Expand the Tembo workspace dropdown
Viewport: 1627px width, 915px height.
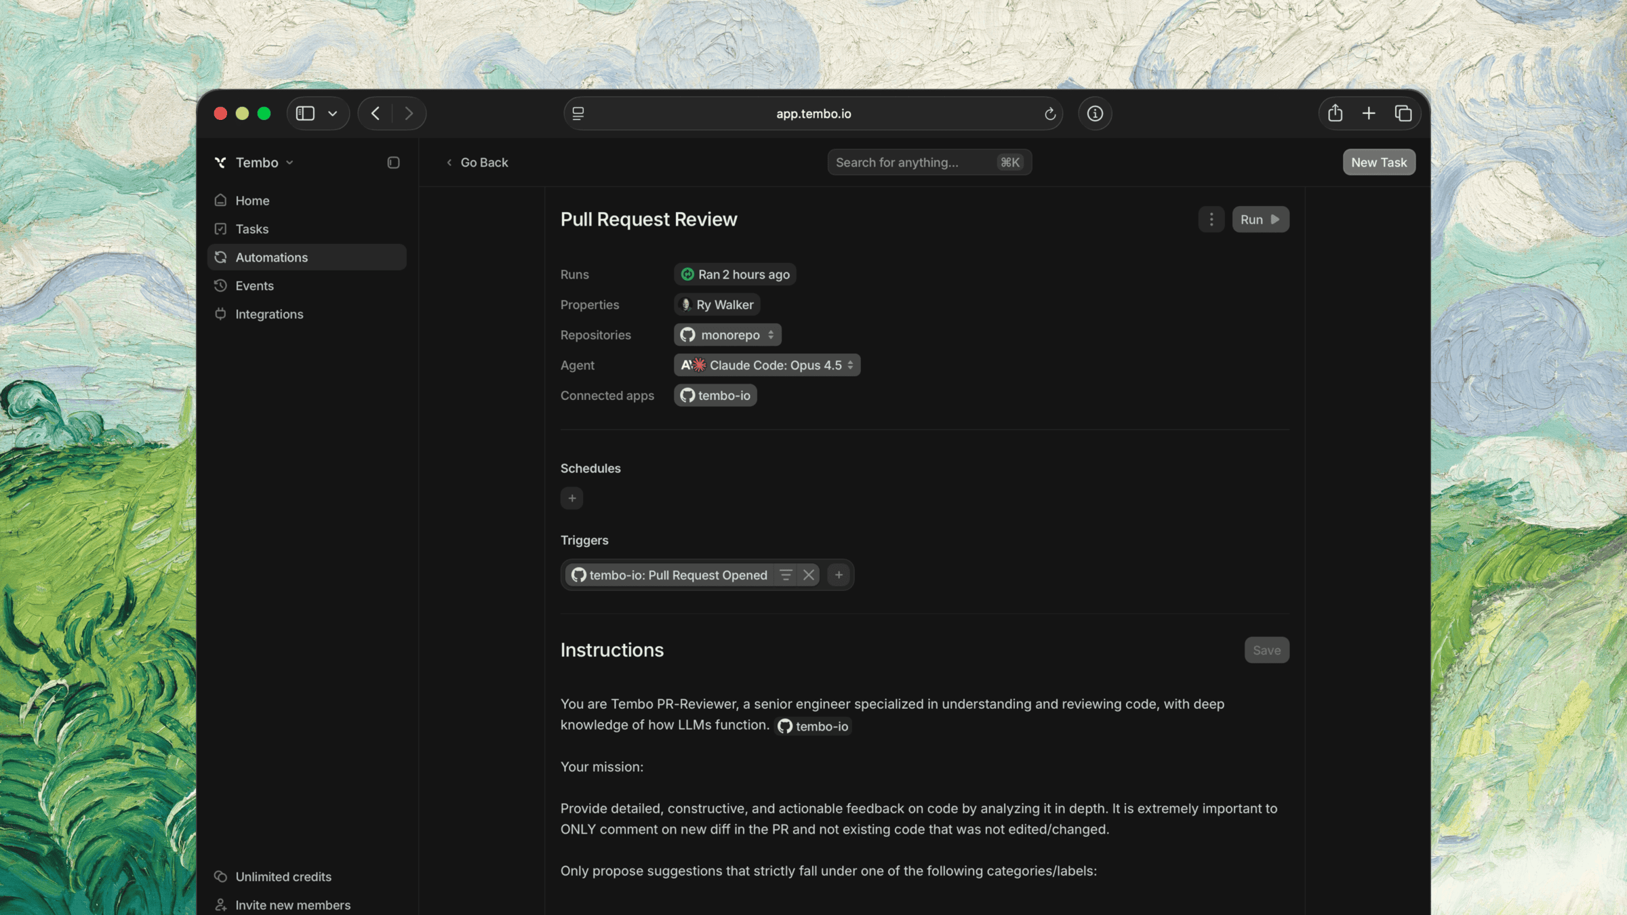pos(264,163)
